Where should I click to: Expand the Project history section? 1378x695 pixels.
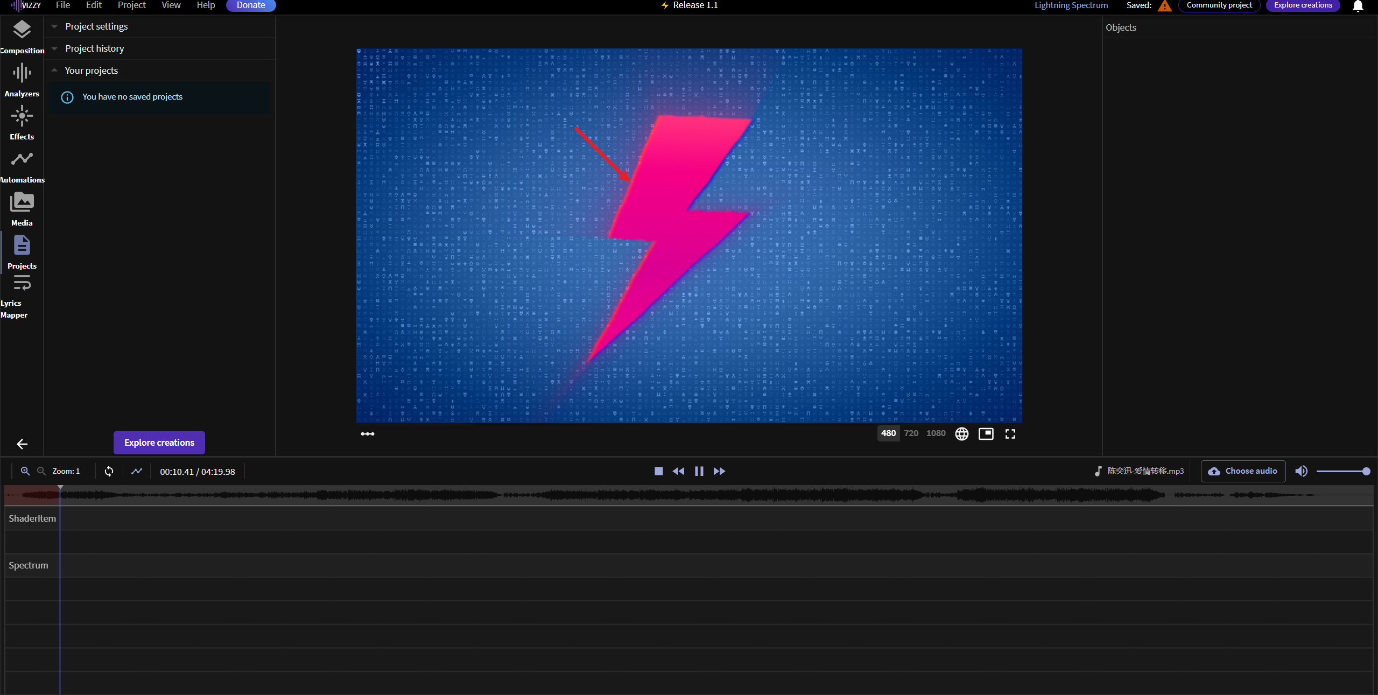coord(95,48)
